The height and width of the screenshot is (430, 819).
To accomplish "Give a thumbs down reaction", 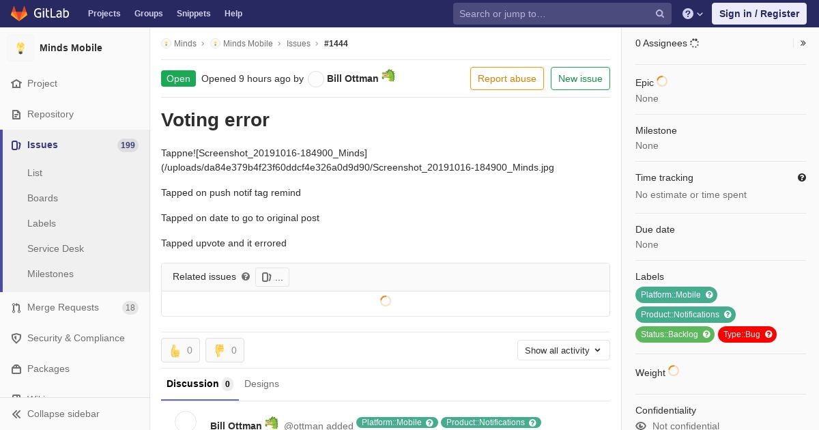I will click(x=225, y=350).
